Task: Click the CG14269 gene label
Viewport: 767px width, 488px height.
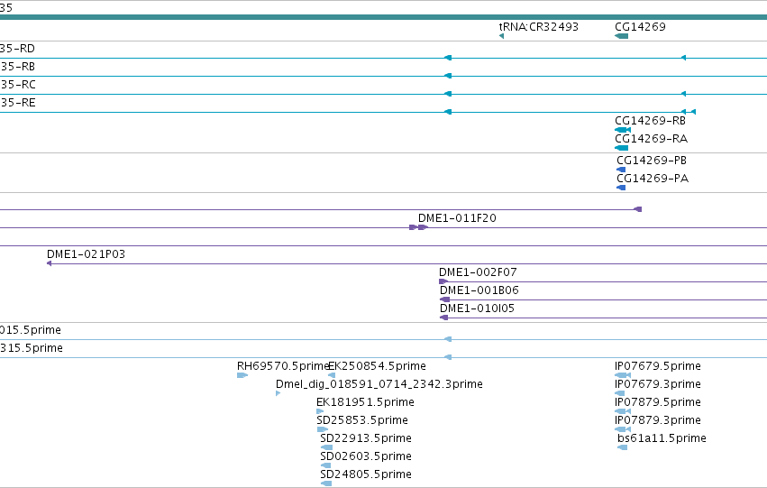Action: [x=640, y=26]
